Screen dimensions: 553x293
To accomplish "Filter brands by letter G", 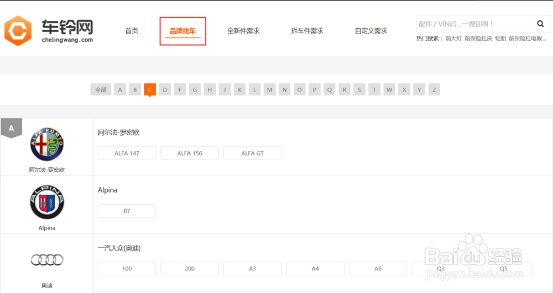I will click(195, 90).
